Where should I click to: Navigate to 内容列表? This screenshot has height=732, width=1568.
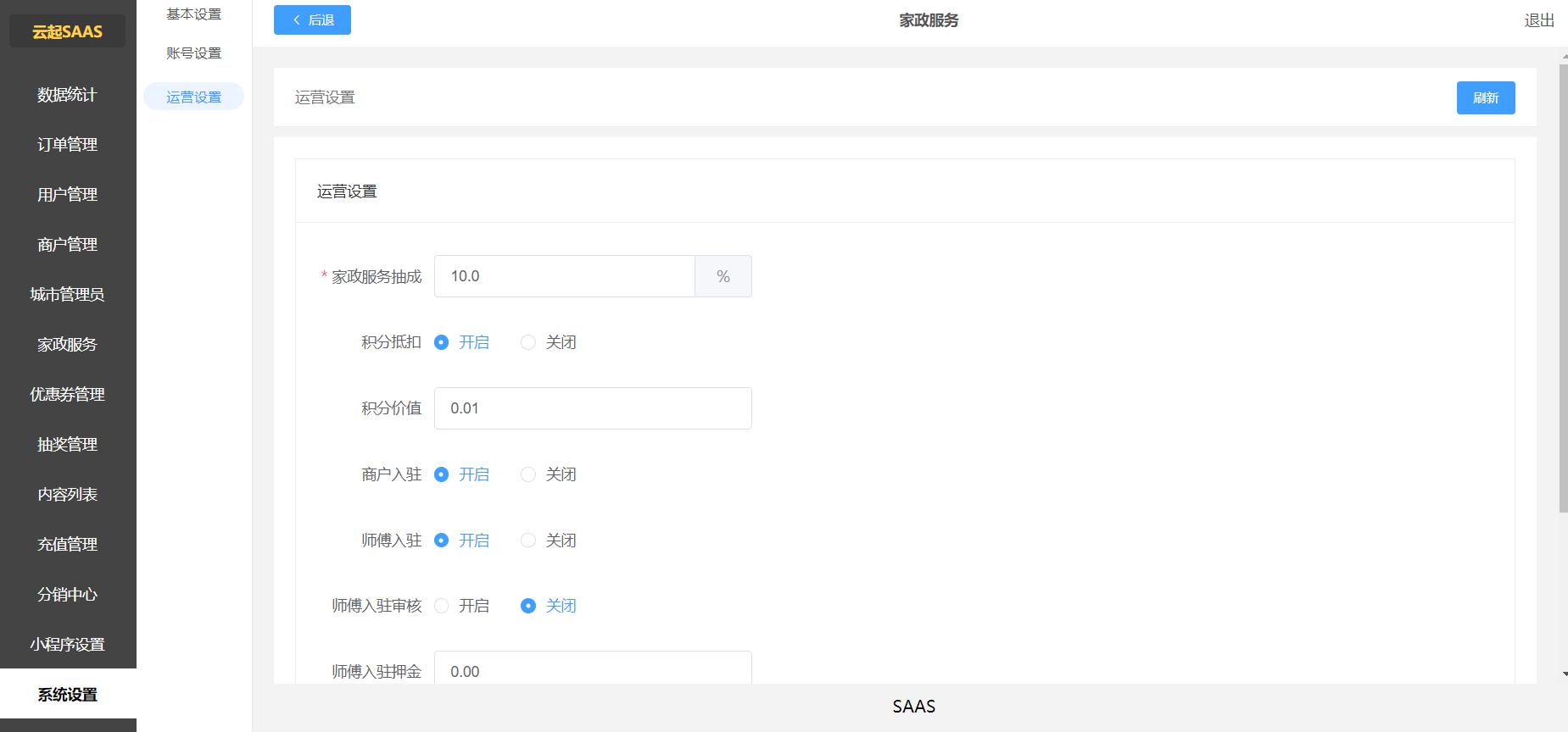point(68,495)
